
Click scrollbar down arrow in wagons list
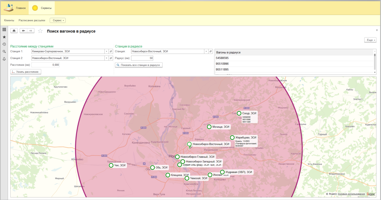click(x=375, y=72)
